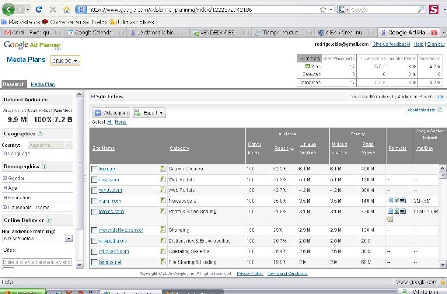
Task: Switch to the Media Plan tab
Action: pos(43,84)
